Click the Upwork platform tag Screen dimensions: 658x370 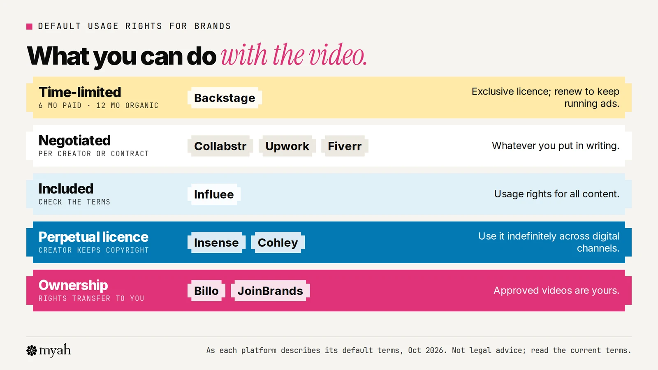tap(287, 146)
